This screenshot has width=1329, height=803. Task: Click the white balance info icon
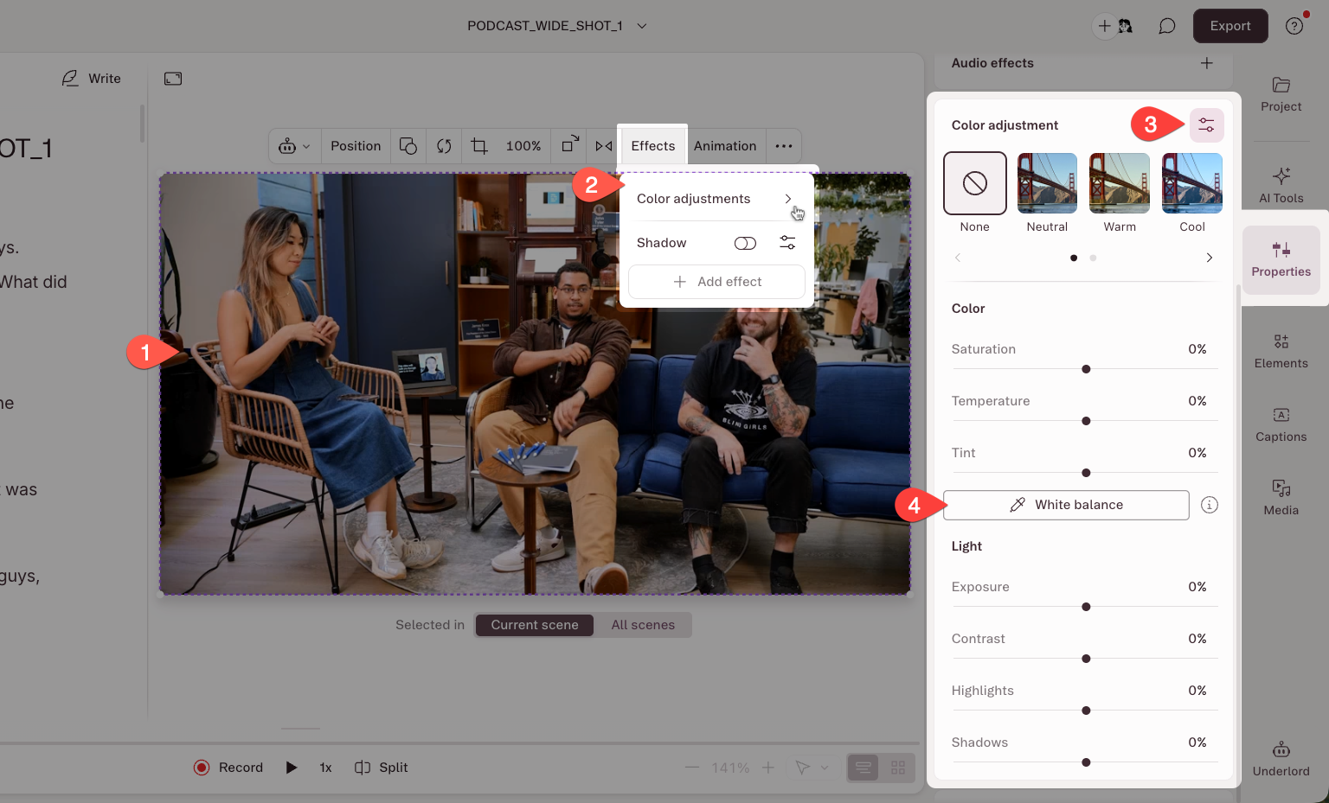pyautogui.click(x=1210, y=505)
